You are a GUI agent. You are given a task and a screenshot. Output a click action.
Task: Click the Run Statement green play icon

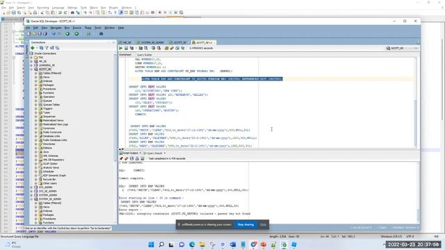click(x=120, y=48)
